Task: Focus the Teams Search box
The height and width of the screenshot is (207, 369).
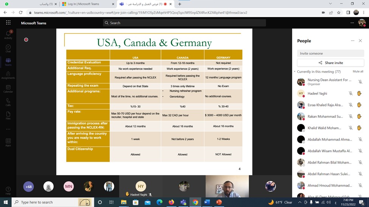Action: click(x=184, y=23)
